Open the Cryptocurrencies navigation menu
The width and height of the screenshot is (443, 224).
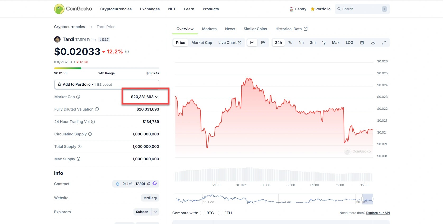(x=116, y=9)
